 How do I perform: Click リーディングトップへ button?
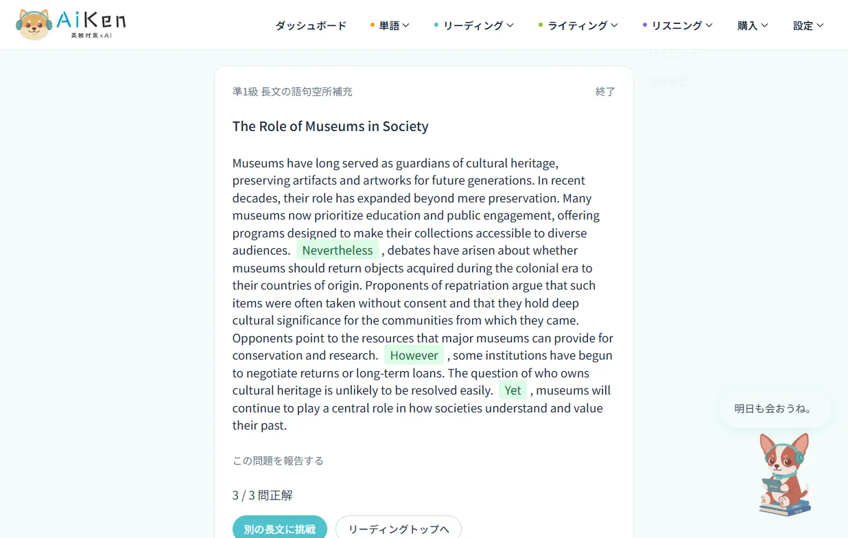(399, 529)
